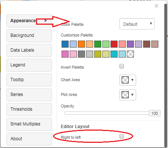
Task: Pick the orange palette color swatch
Action: (81, 44)
